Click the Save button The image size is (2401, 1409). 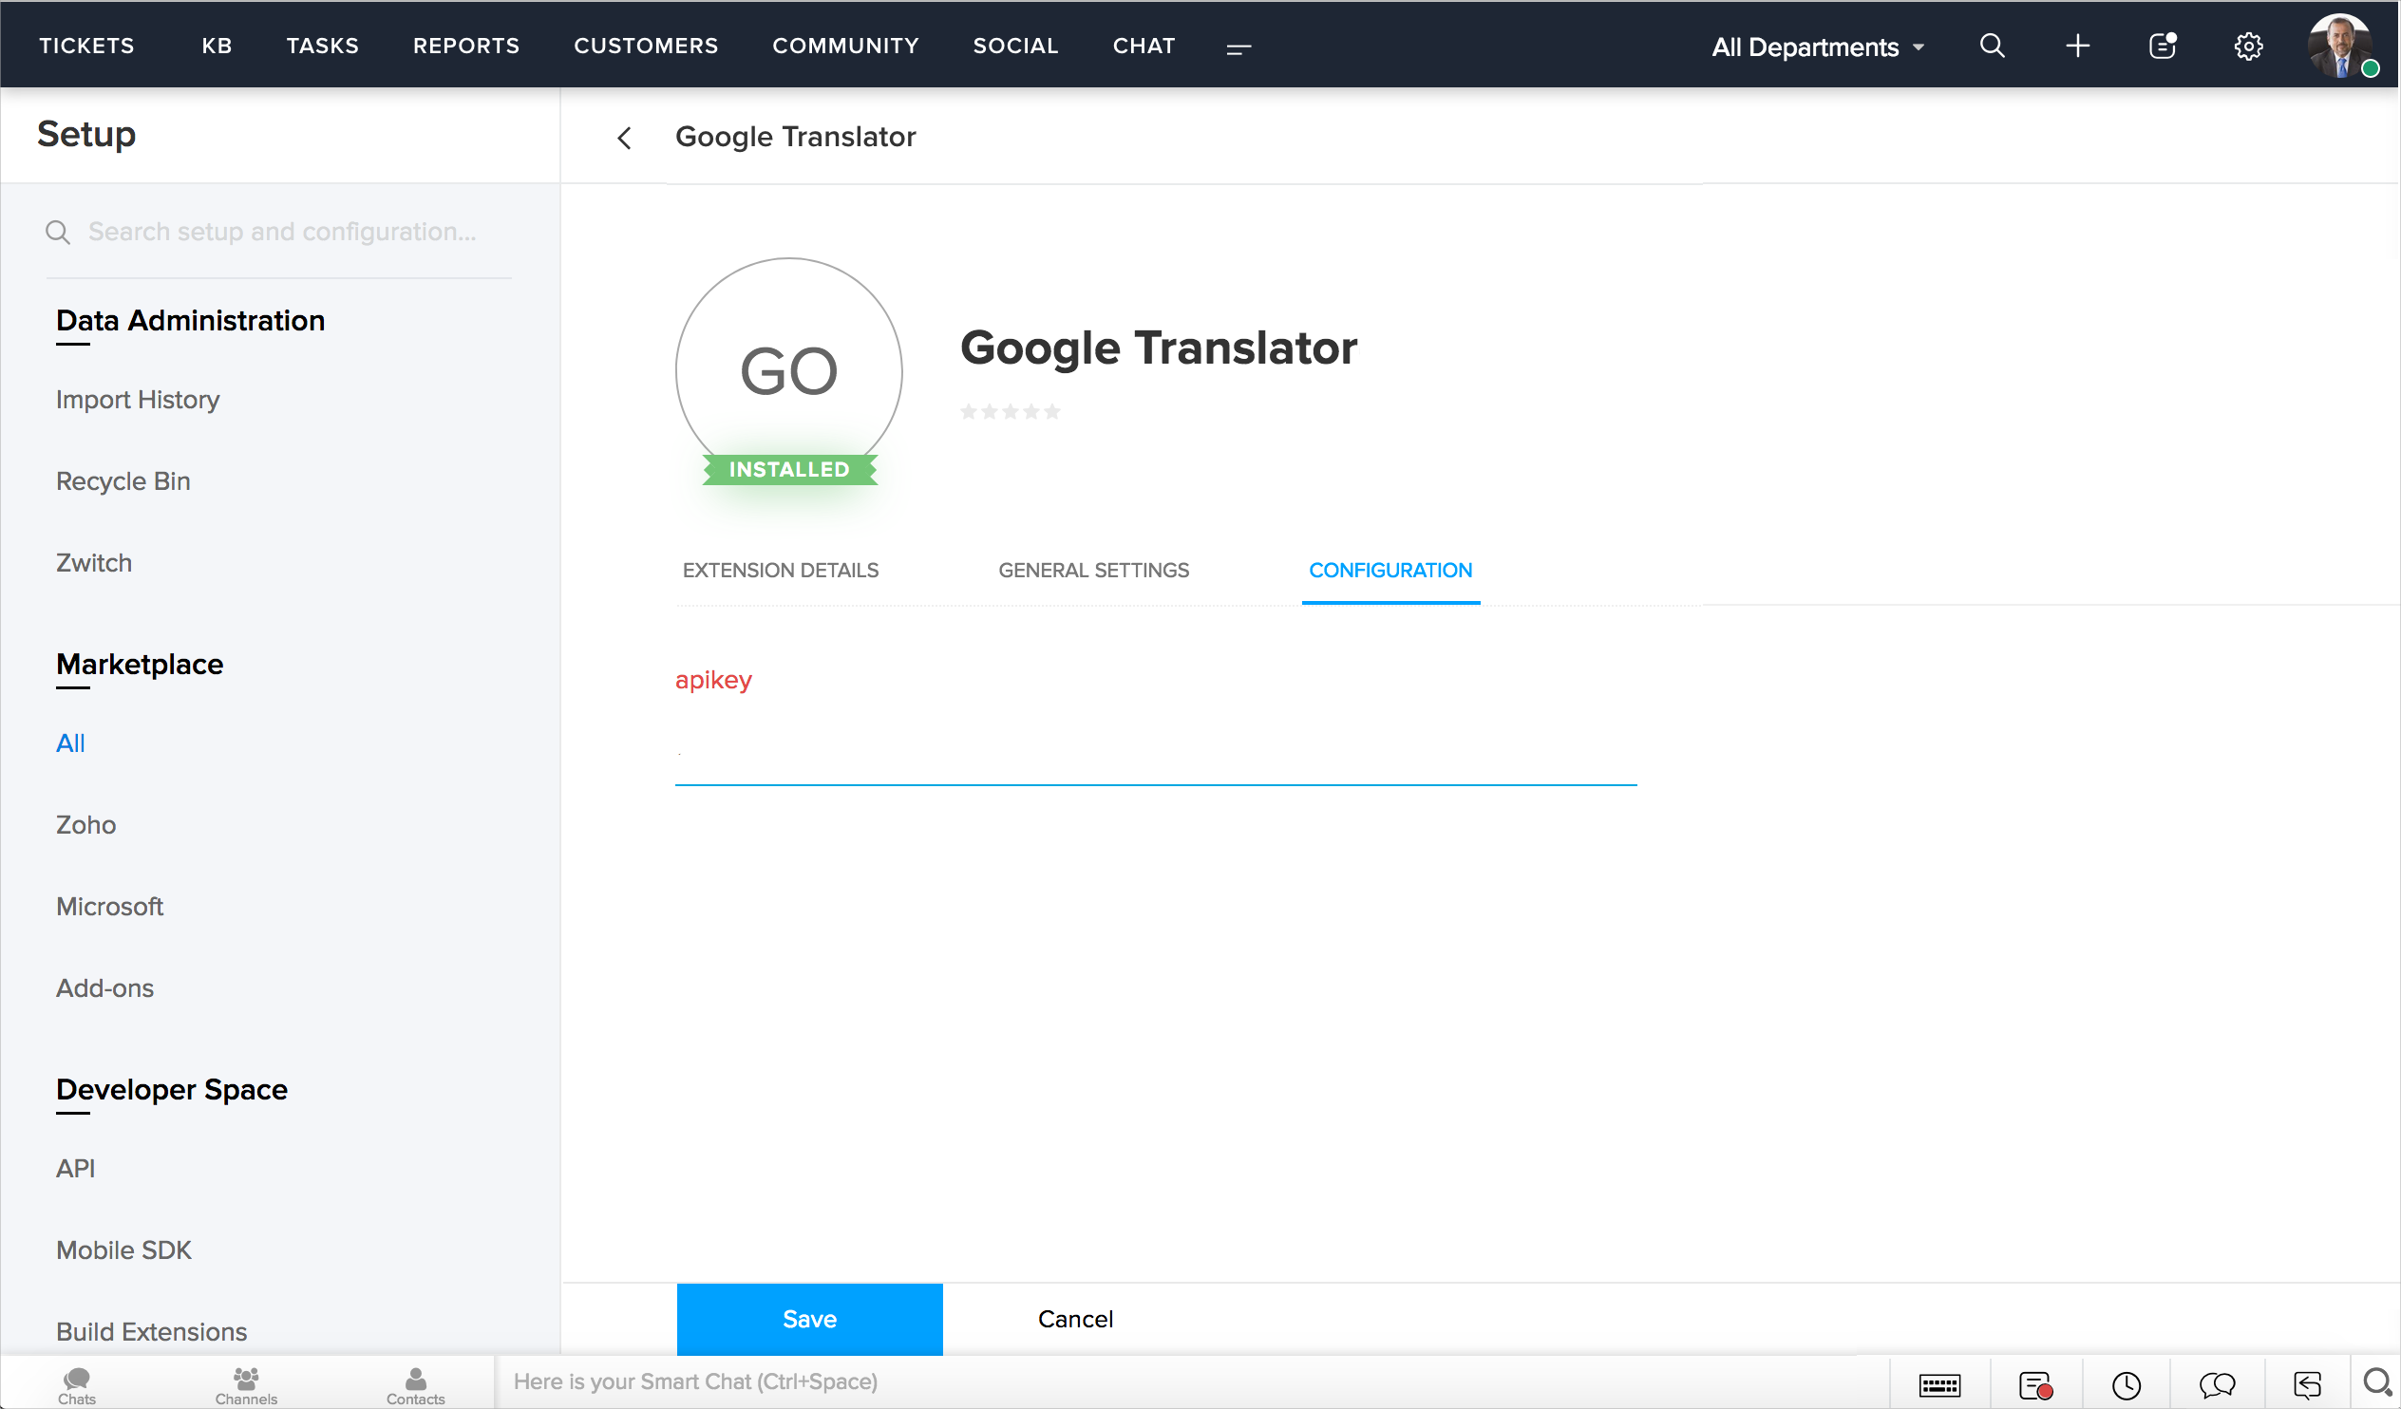(809, 1319)
